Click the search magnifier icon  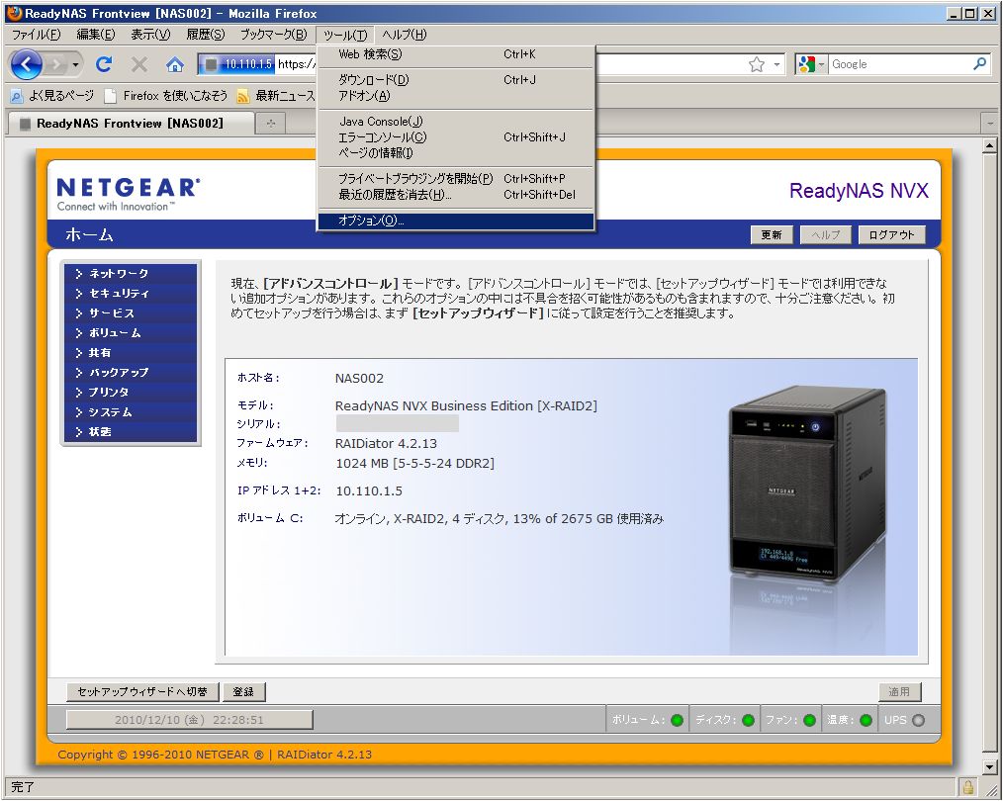click(979, 64)
